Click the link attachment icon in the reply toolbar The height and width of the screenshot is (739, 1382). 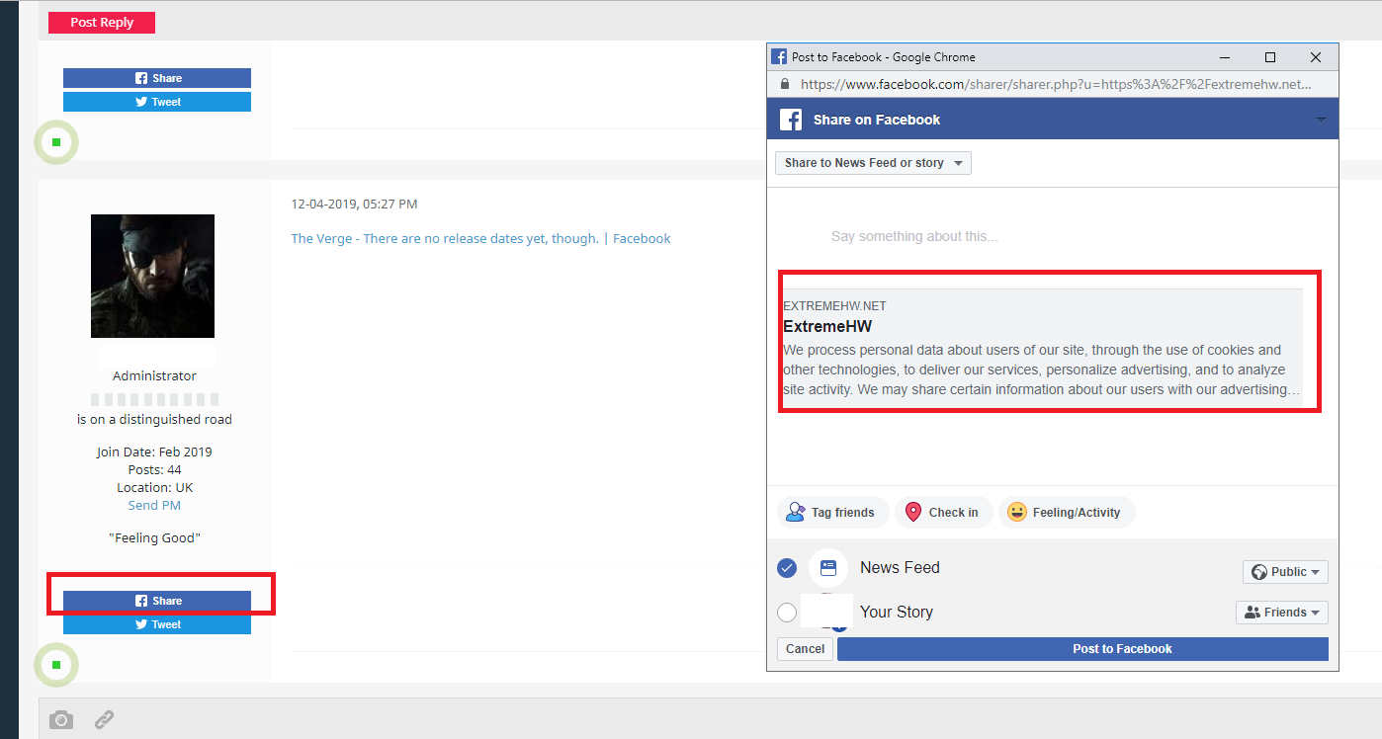tap(104, 719)
